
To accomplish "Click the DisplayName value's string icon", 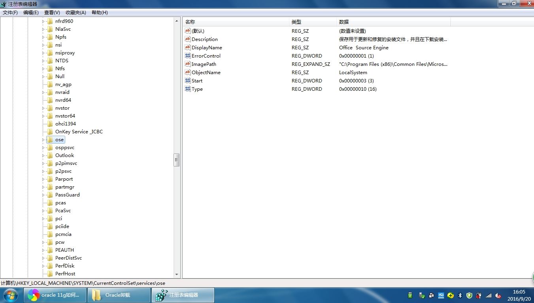I will coord(188,47).
